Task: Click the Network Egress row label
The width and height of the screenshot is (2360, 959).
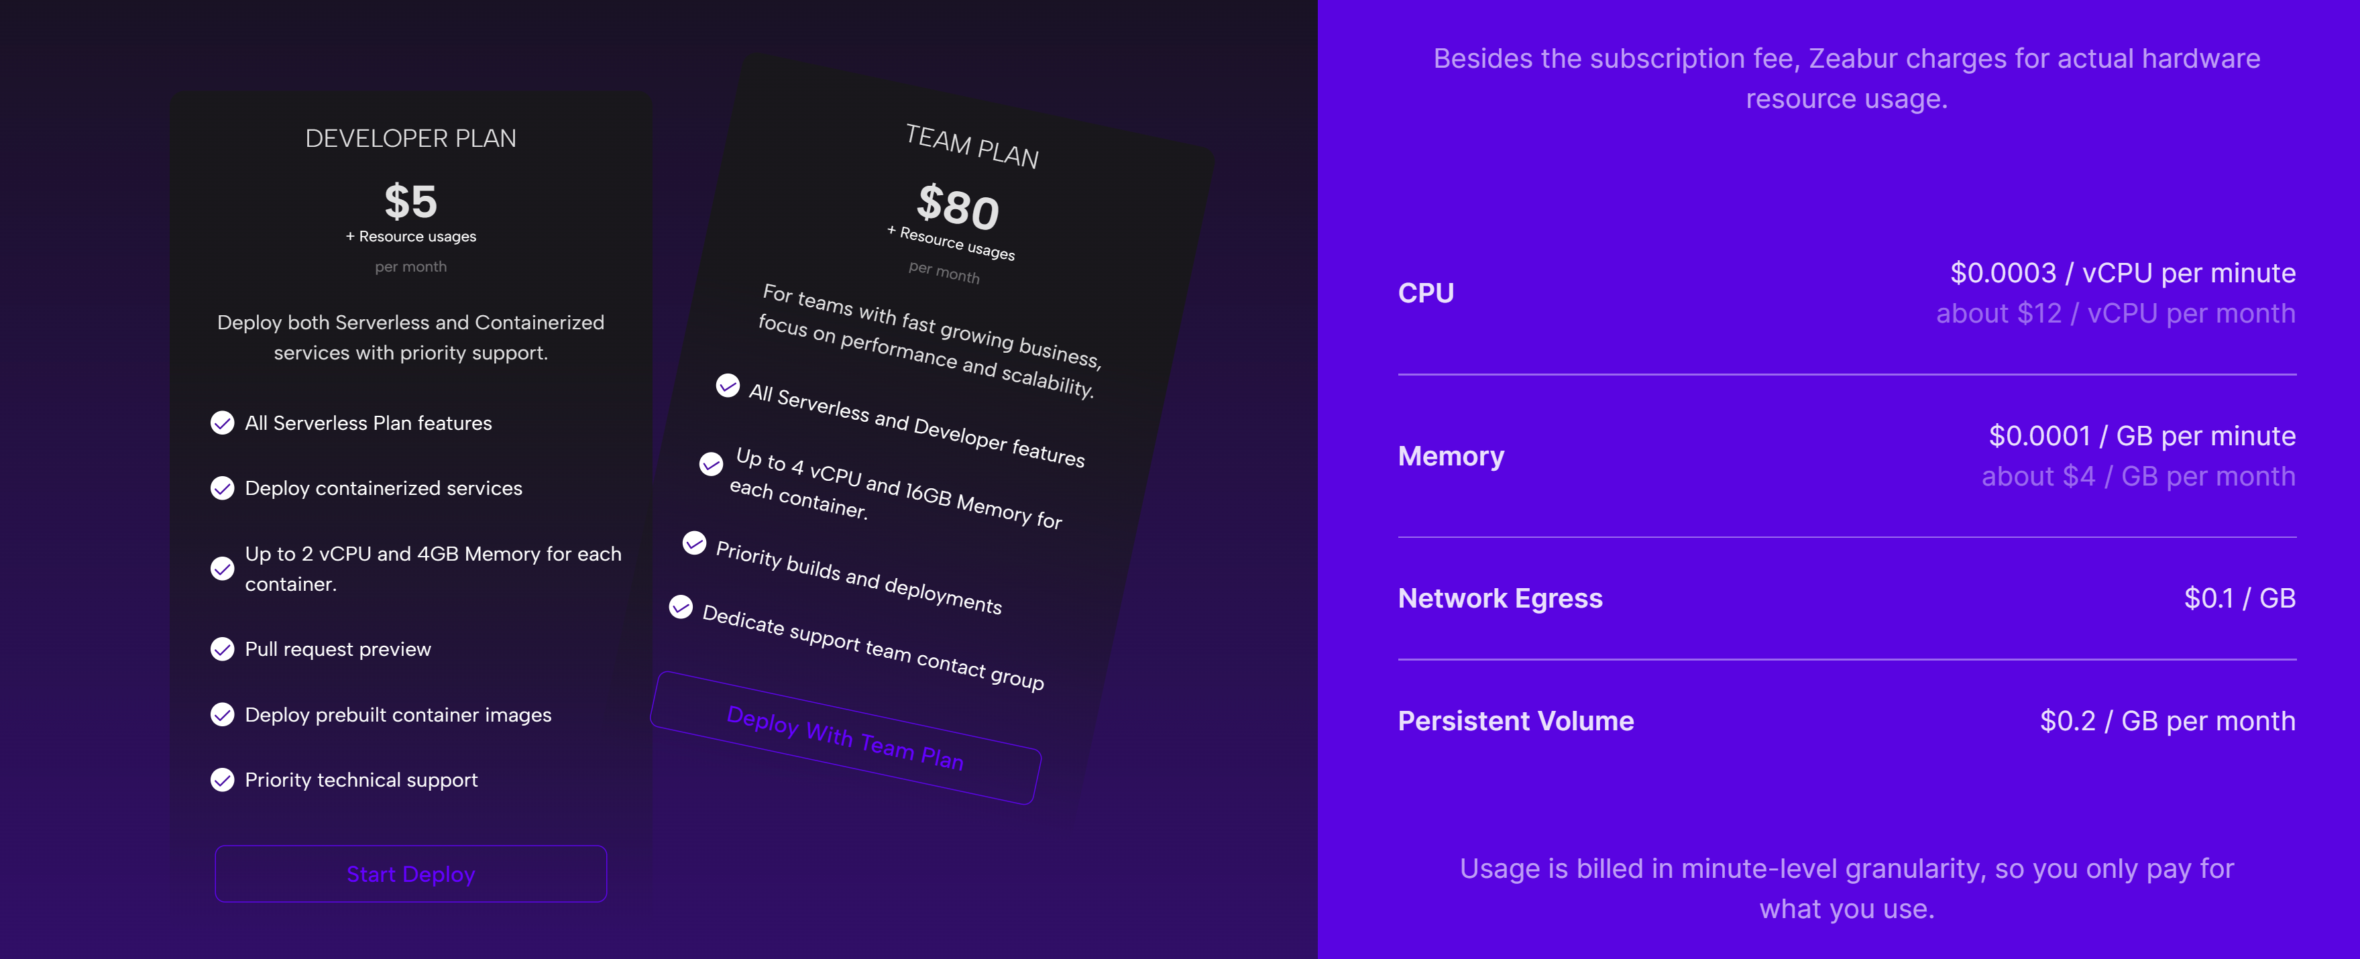Action: [1500, 598]
